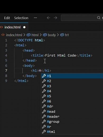This screenshot has width=103, height=137.
Task: Click the wrench icon next to H6
Action: tap(44, 101)
